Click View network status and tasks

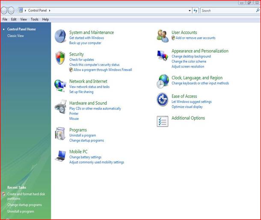[89, 87]
